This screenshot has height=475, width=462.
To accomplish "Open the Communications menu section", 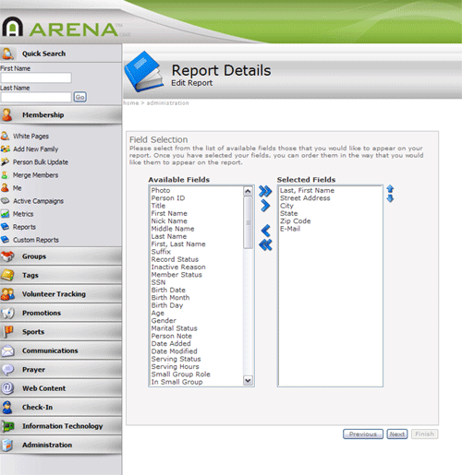I will click(x=61, y=350).
